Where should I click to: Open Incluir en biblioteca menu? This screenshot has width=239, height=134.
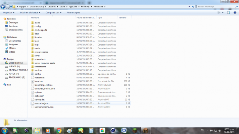pyautogui.click(x=30, y=13)
